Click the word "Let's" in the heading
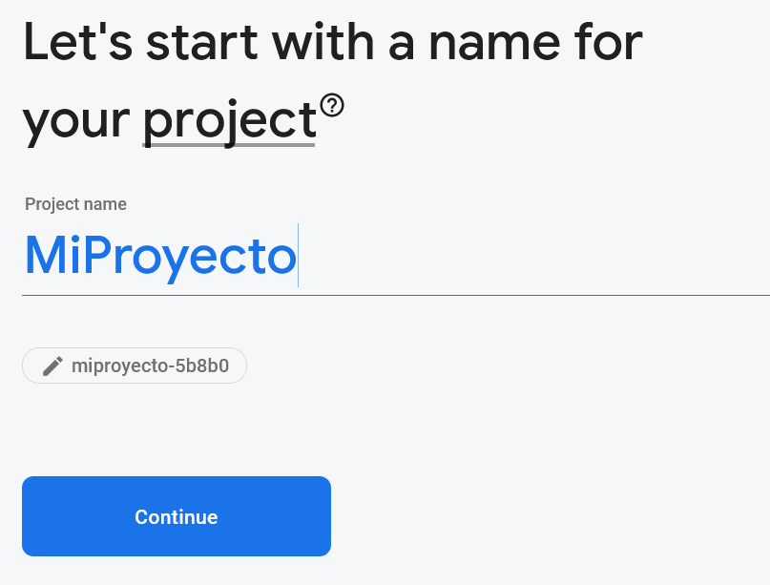The image size is (770, 585). 78,42
